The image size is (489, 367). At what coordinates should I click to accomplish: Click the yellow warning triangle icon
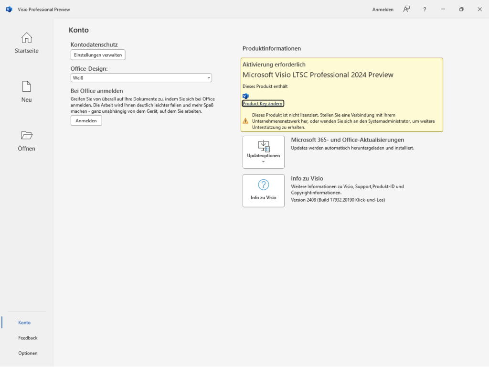pos(245,121)
